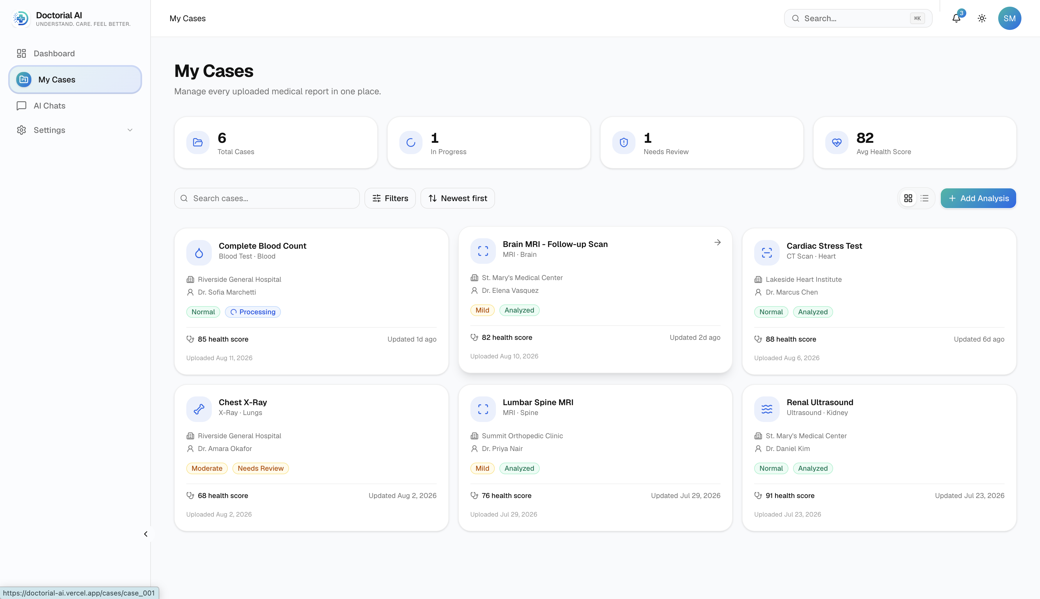Focus the Search cases input field
The width and height of the screenshot is (1040, 599).
point(267,198)
